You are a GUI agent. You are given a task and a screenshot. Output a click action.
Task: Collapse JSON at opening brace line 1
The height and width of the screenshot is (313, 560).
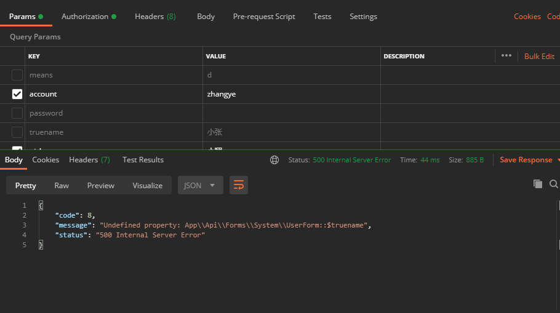point(41,205)
